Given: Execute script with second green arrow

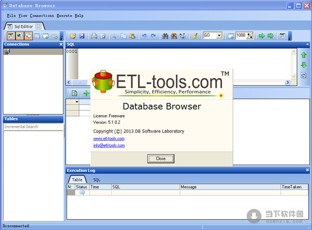Looking at the screenshot, I should pyautogui.click(x=270, y=36).
